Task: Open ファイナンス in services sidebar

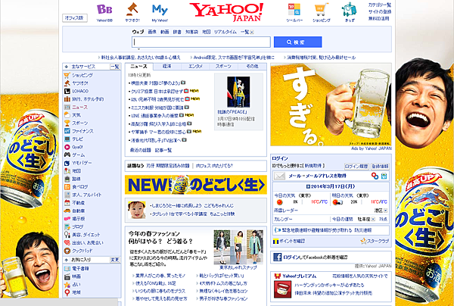Action: coord(82,131)
